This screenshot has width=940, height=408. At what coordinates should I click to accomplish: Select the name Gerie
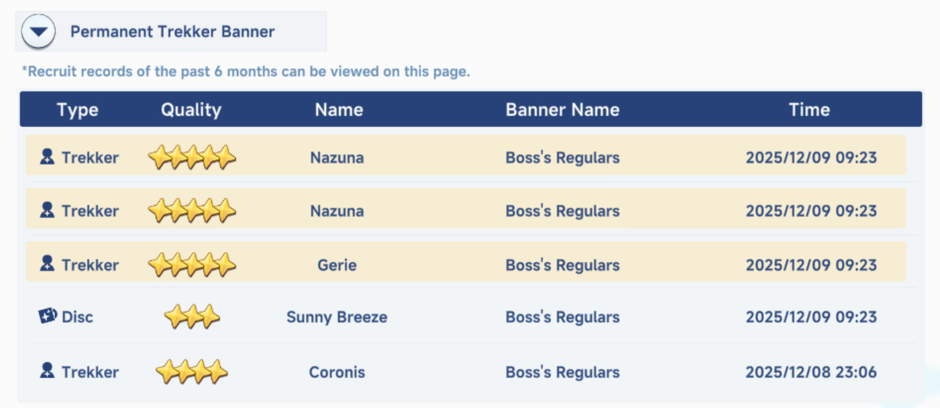337,265
